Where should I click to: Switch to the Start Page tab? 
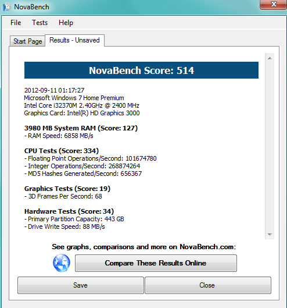click(x=27, y=41)
